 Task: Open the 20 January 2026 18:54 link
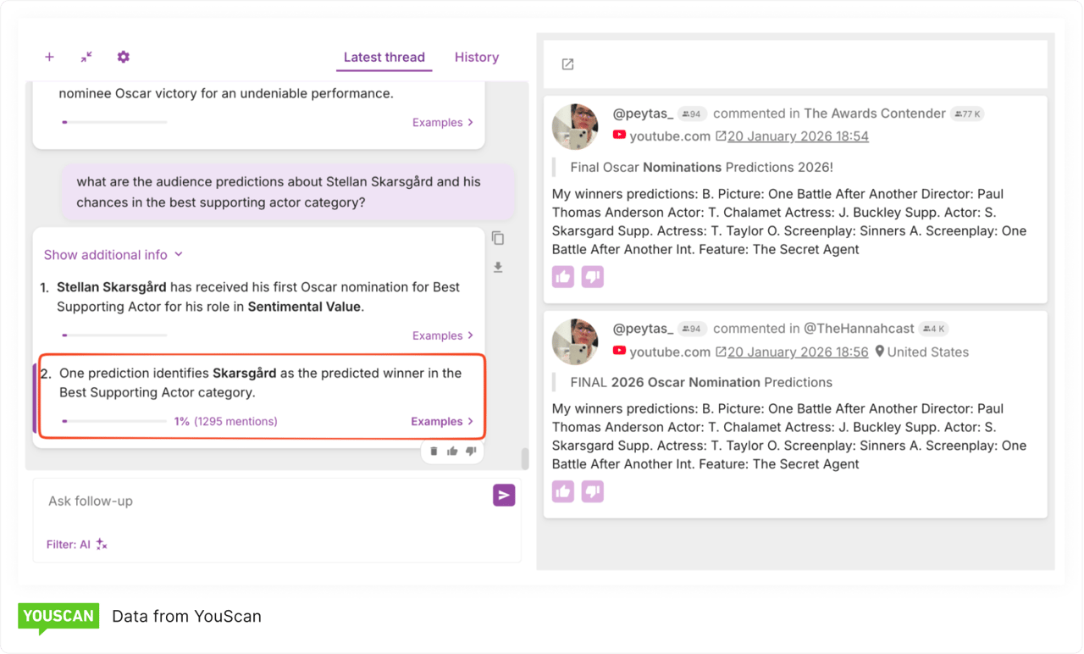pos(797,136)
